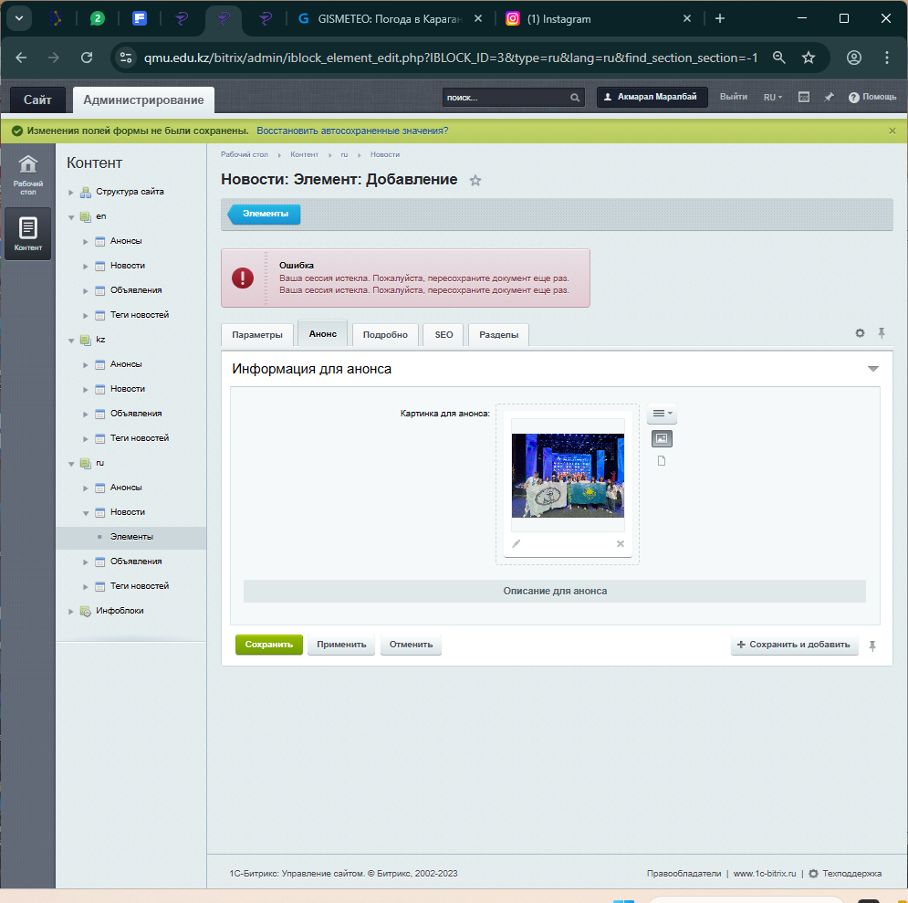
Task: Open image upload options hamburger dropdown
Action: tap(662, 415)
